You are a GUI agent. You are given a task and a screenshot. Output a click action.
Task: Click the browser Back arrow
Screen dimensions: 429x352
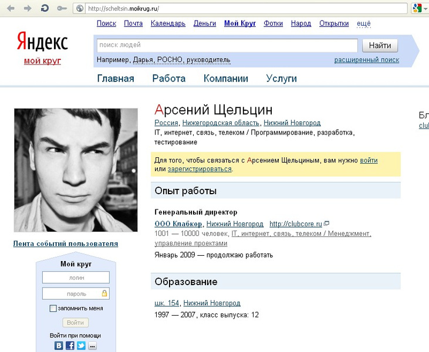(11, 8)
